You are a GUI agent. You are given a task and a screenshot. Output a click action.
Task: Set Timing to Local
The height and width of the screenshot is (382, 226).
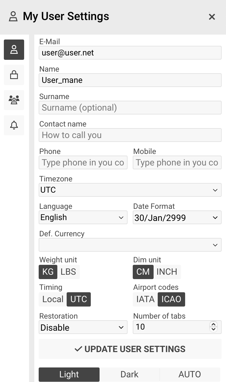click(x=53, y=299)
